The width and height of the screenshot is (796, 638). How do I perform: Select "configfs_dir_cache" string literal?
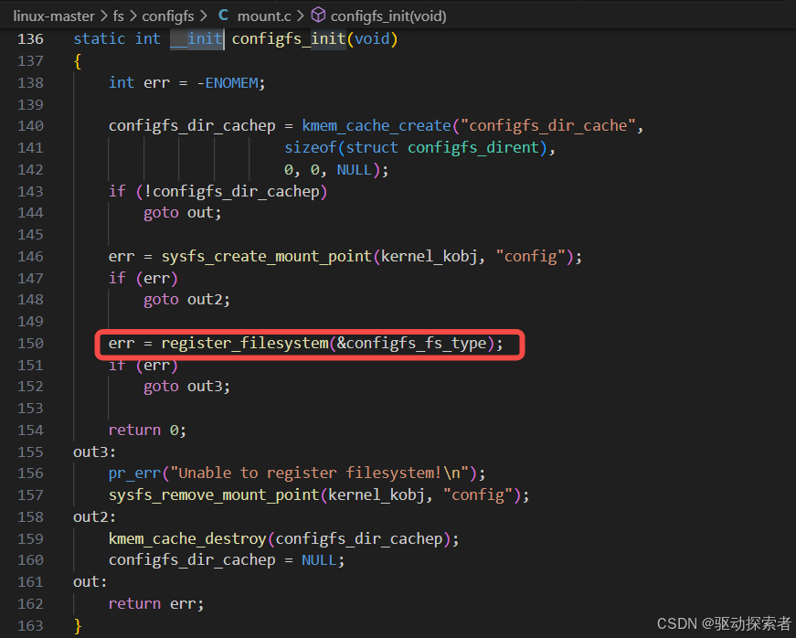[x=547, y=126]
